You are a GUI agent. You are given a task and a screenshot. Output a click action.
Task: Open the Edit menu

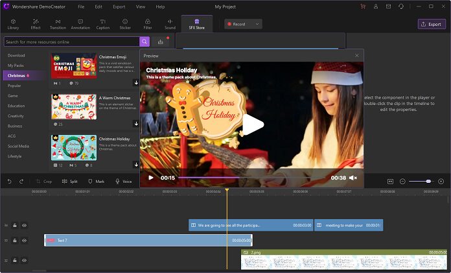pos(98,6)
